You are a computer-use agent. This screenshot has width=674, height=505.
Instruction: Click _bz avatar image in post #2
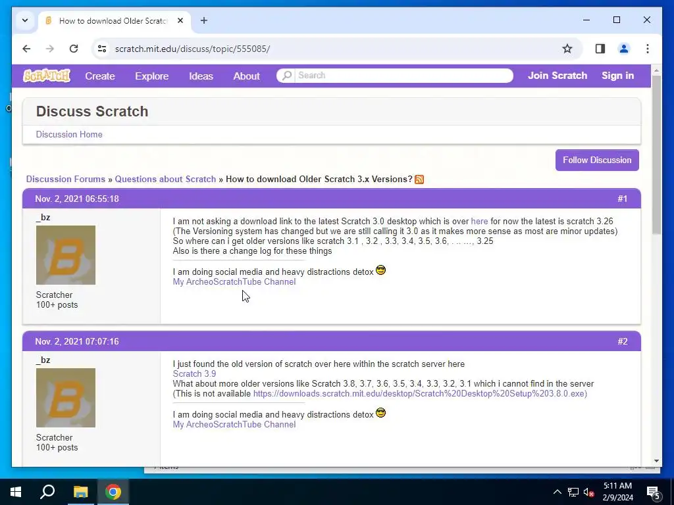(66, 398)
